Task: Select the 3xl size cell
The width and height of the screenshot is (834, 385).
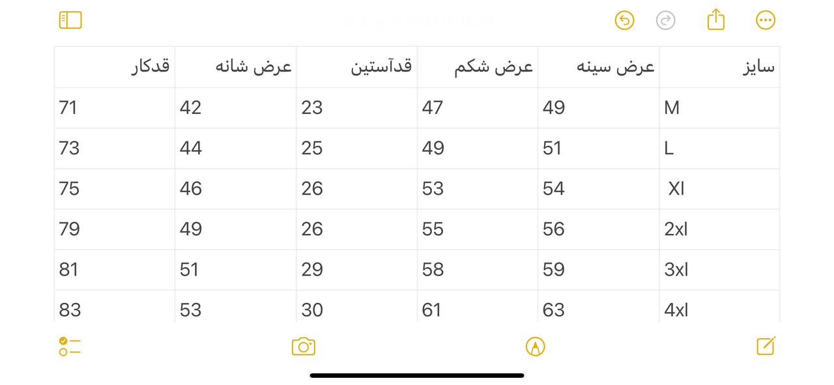Action: [719, 270]
